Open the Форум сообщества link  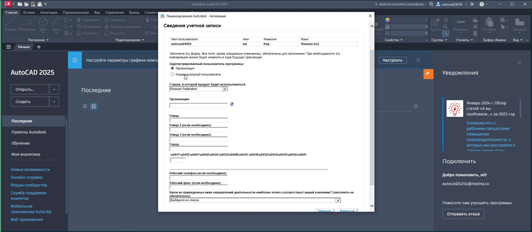click(x=29, y=185)
